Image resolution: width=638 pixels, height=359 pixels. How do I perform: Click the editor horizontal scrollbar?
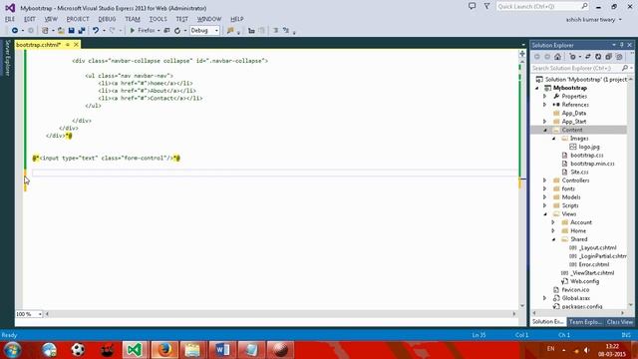(280, 314)
